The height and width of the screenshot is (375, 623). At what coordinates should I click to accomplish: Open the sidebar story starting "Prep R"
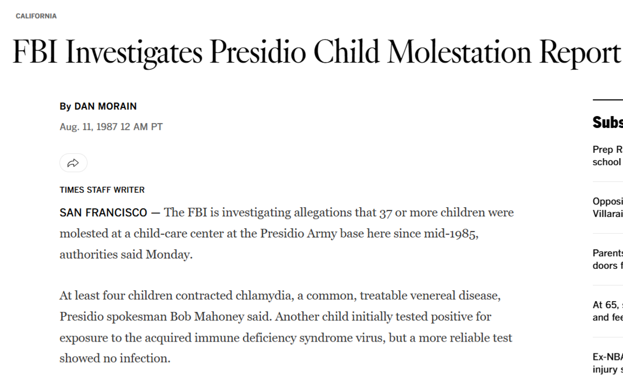pyautogui.click(x=607, y=155)
